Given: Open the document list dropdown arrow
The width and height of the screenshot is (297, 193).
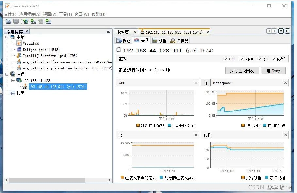Looking at the screenshot, I should (281, 31).
